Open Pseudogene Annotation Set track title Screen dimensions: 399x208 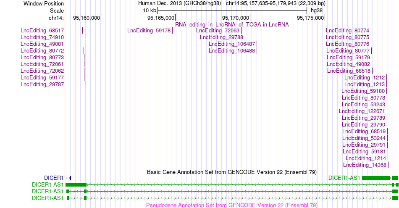232,205
